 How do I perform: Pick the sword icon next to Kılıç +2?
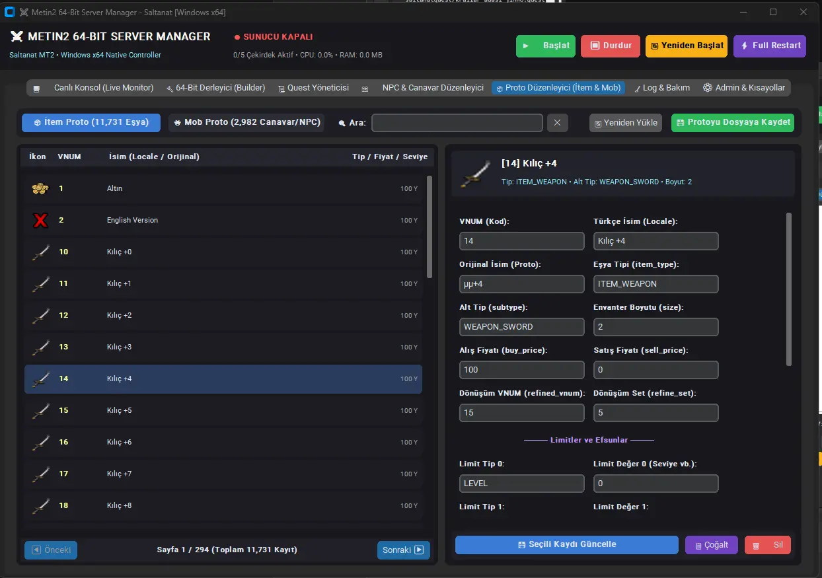pos(40,316)
